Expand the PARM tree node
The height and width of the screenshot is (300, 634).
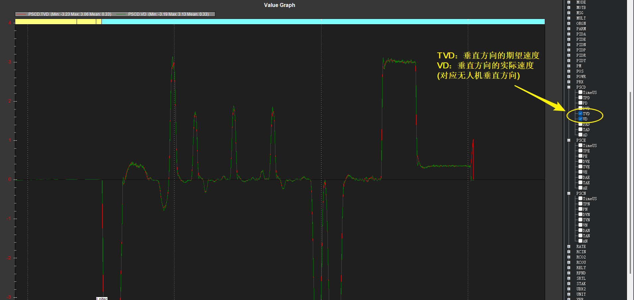pyautogui.click(x=569, y=29)
